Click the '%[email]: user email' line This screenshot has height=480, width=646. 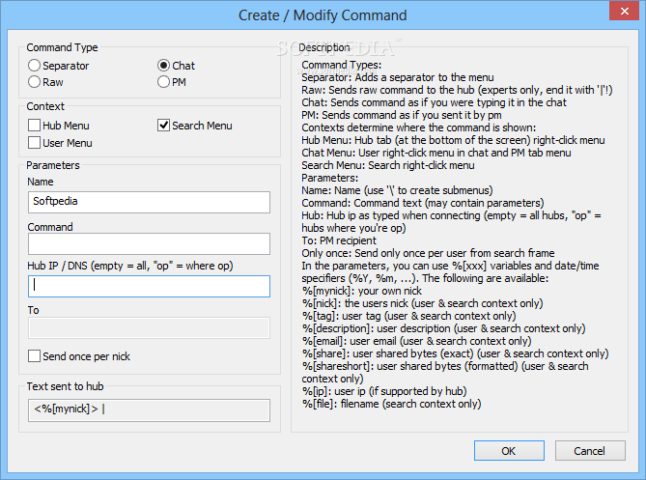(416, 341)
